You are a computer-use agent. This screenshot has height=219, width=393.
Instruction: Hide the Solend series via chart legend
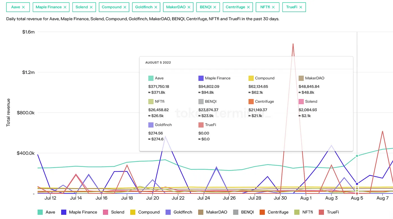click(113, 212)
